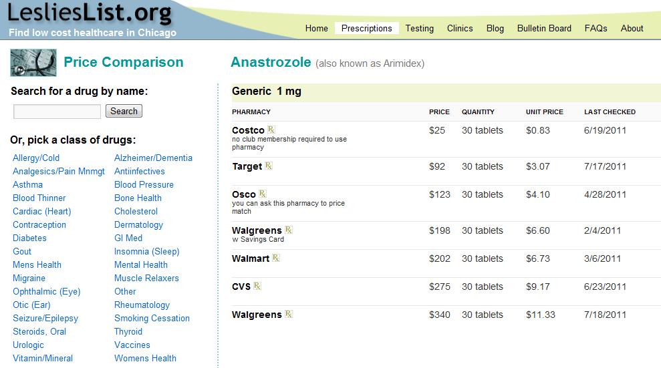Open the Blood Pressure class
Screen dimensions: 661x368
coord(144,184)
